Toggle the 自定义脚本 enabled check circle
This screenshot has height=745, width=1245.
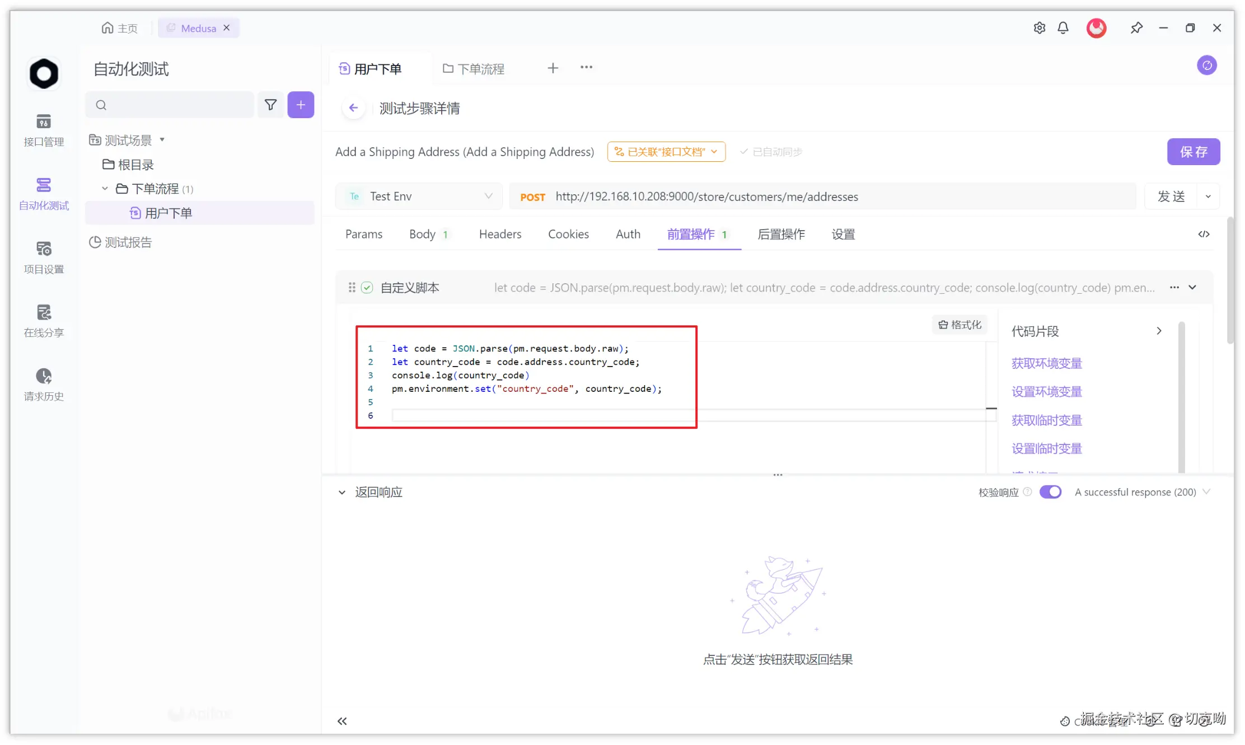click(x=367, y=288)
